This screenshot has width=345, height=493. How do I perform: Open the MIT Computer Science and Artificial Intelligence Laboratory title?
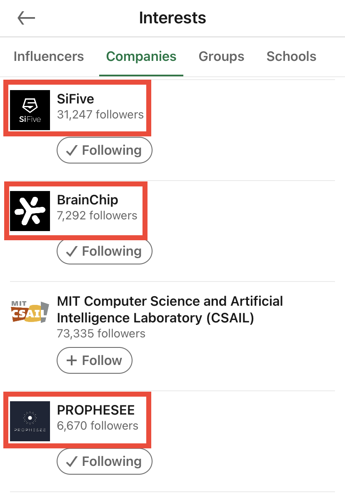(x=170, y=309)
